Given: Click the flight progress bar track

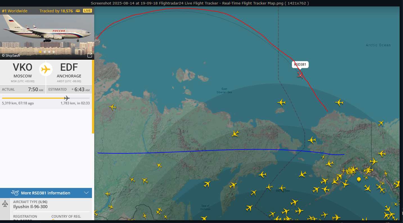Looking at the screenshot, I should click(x=46, y=98).
